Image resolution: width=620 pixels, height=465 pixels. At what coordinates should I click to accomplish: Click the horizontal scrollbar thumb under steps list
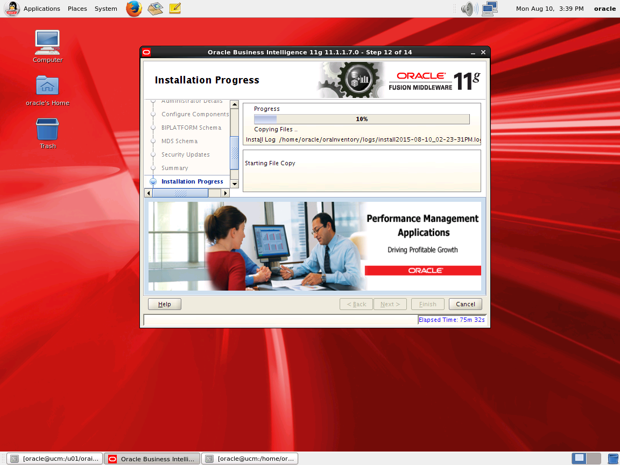pos(180,193)
